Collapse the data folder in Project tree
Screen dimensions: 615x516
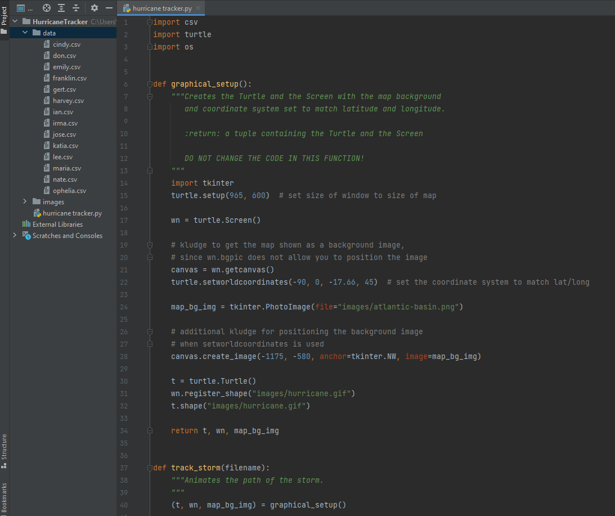pyautogui.click(x=25, y=33)
